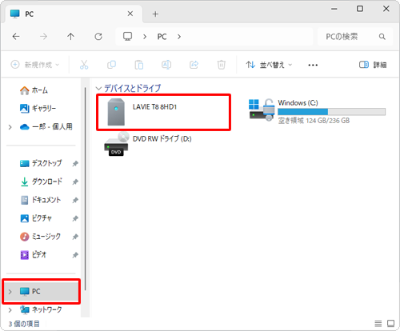Select PC in the navigation pane

click(x=42, y=292)
